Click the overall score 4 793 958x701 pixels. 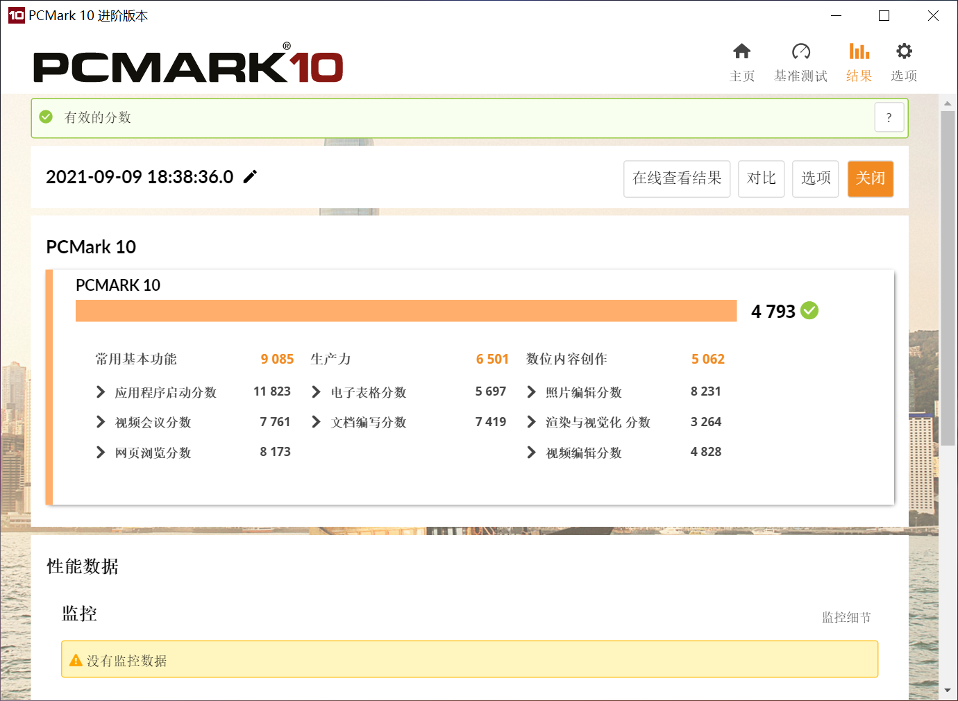[773, 311]
